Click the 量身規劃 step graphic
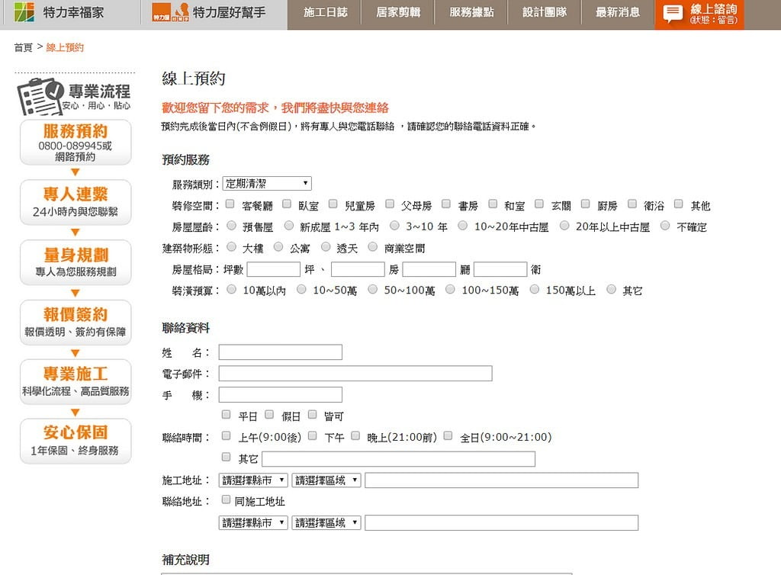This screenshot has height=575, width=781. tap(75, 263)
